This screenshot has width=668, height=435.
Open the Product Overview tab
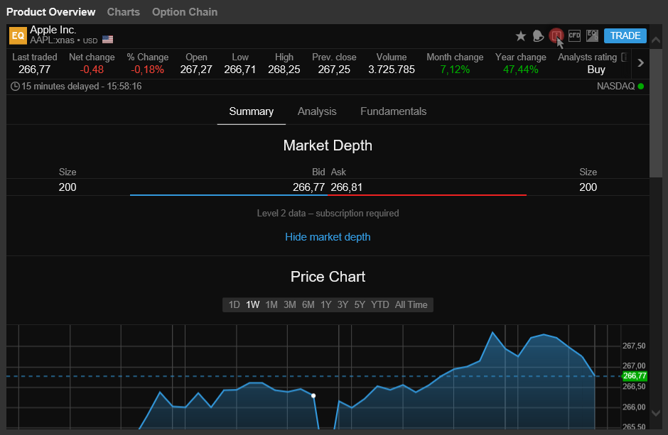50,12
